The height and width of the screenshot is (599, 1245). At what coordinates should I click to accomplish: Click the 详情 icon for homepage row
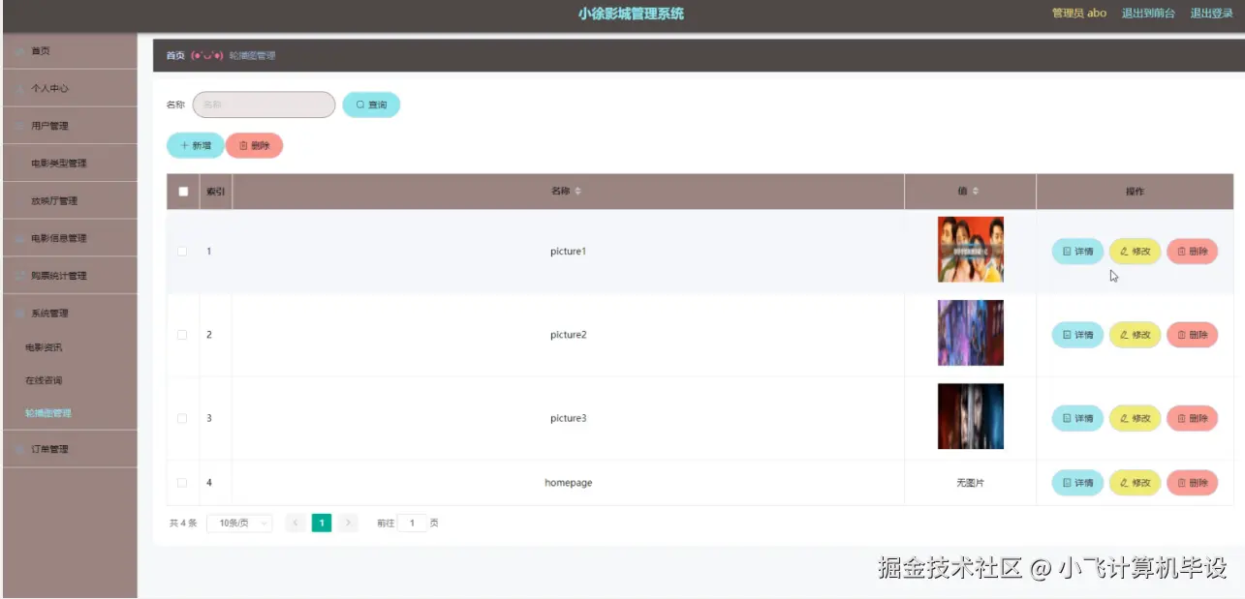click(1068, 482)
